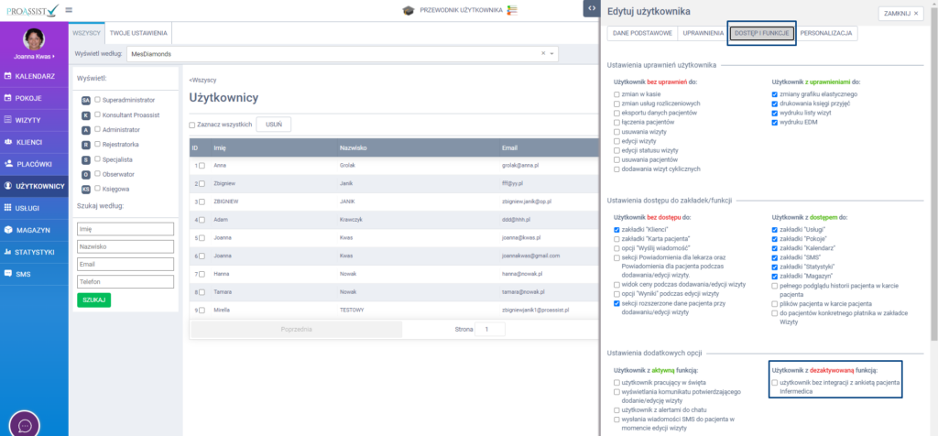Open the Personalizacja tab
The image size is (938, 436).
[826, 33]
